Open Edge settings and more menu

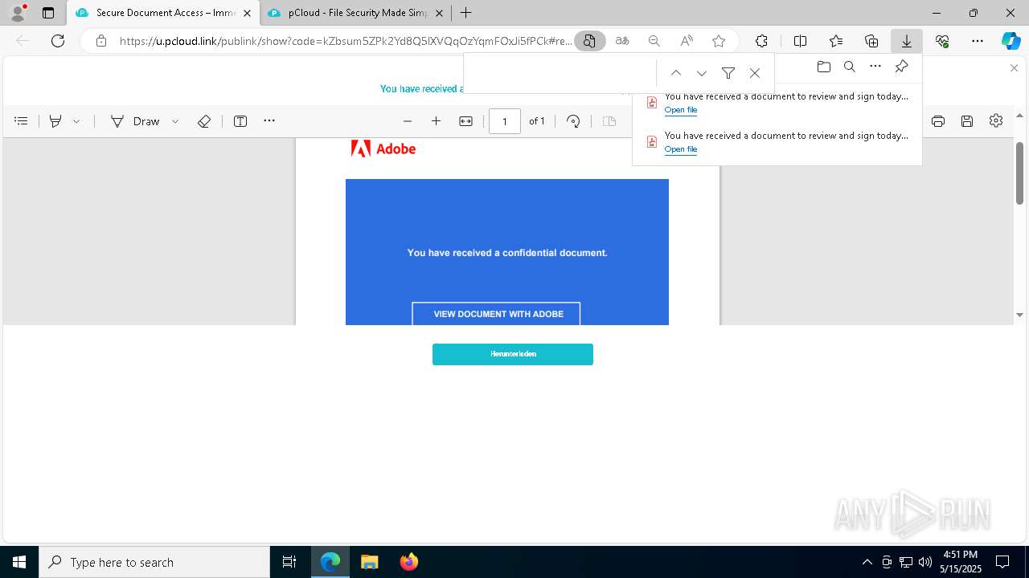click(x=978, y=41)
